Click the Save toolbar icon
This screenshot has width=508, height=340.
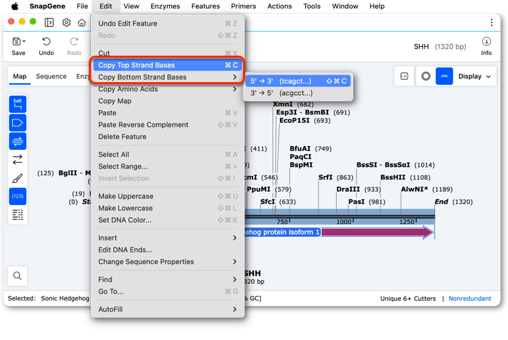coord(18,46)
